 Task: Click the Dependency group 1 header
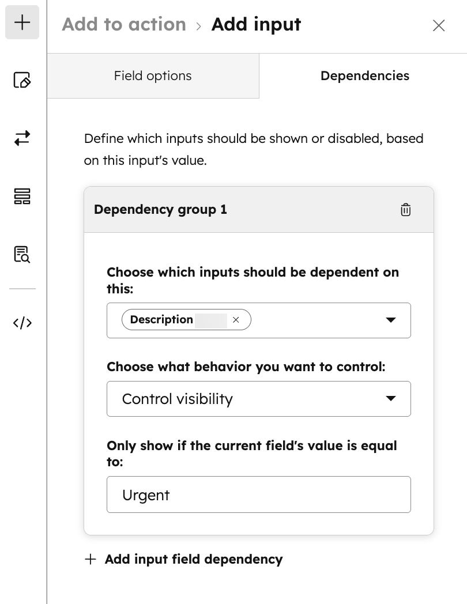160,210
